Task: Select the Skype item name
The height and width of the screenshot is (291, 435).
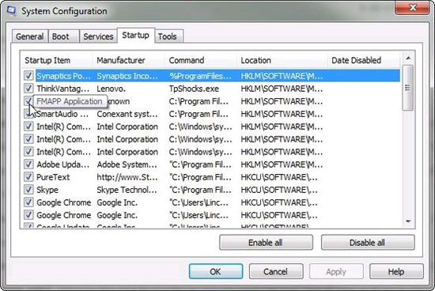Action: coord(47,190)
